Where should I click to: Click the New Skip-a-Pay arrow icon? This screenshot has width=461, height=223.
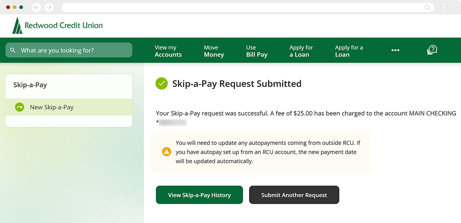click(x=19, y=107)
